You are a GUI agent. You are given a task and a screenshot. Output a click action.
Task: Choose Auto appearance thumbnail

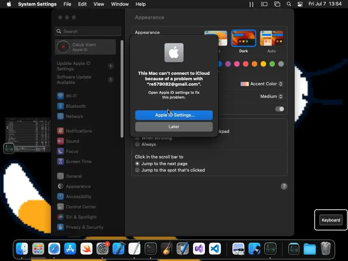coord(272,38)
